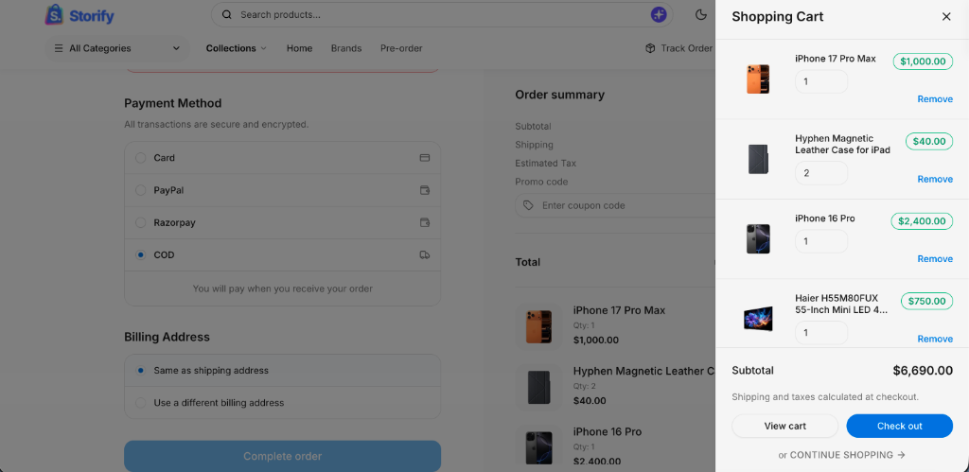Expand the Collections menu
The width and height of the screenshot is (969, 472).
(x=236, y=48)
